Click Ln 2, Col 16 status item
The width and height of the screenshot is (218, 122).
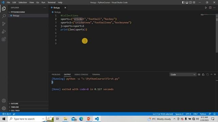163,114
